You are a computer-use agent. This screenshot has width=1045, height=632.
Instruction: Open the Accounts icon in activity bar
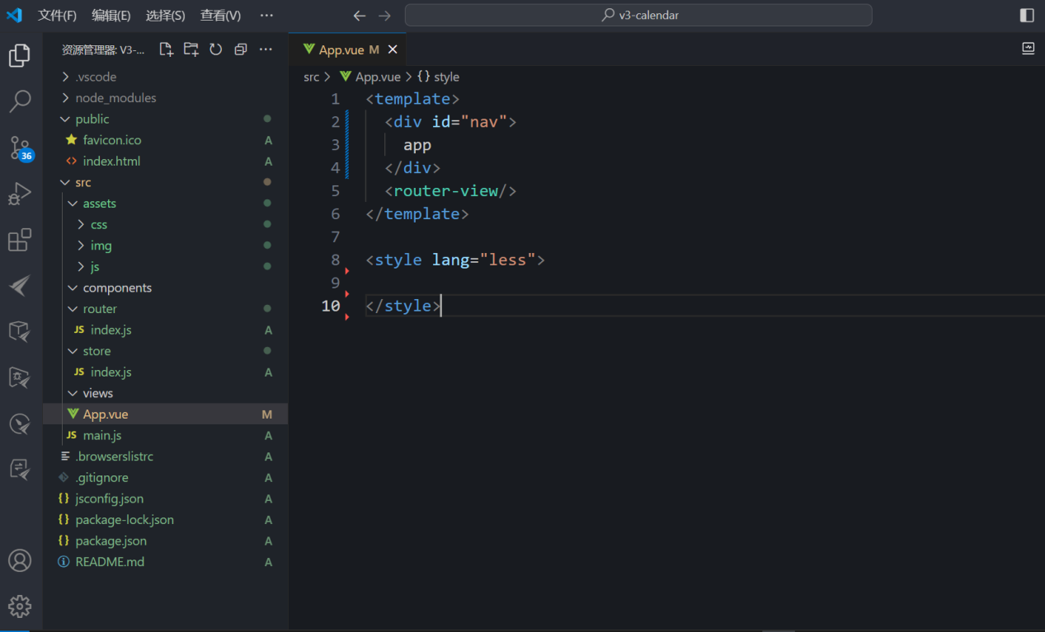coord(20,560)
